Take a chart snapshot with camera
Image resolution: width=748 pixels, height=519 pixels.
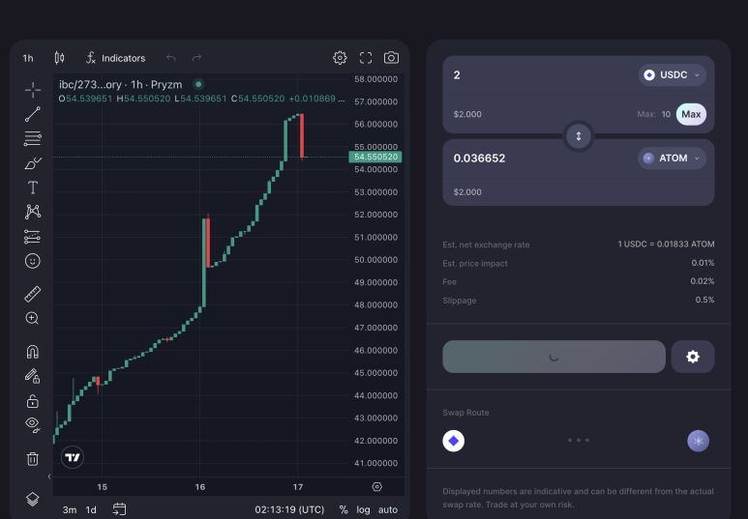tap(391, 58)
